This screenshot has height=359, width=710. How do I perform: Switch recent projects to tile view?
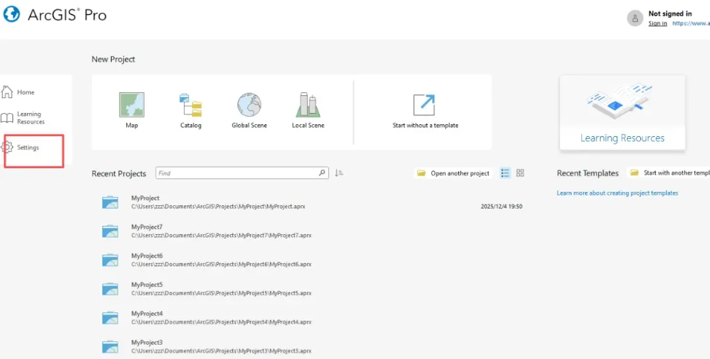click(520, 173)
